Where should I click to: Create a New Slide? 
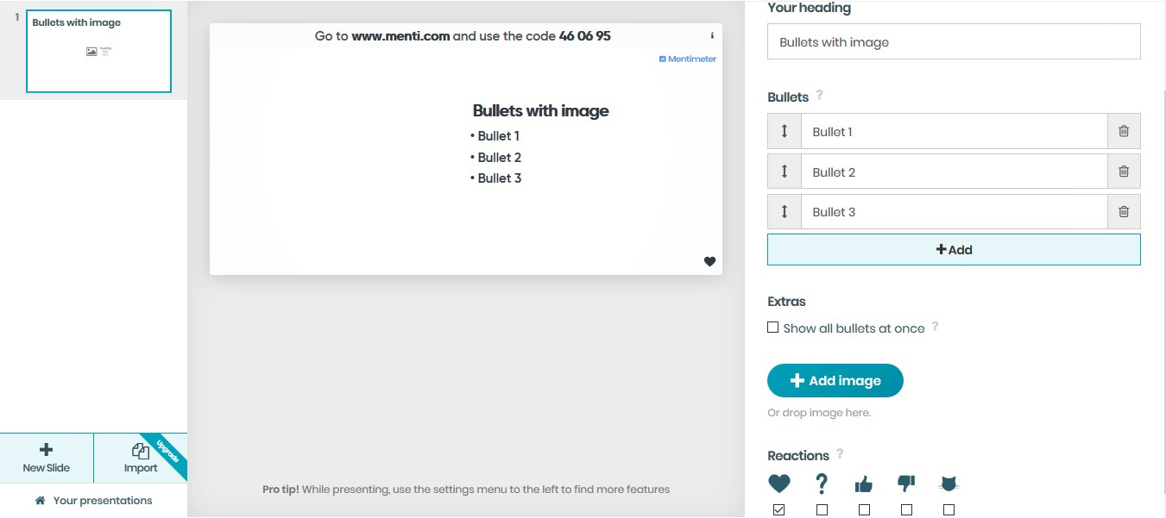[47, 458]
